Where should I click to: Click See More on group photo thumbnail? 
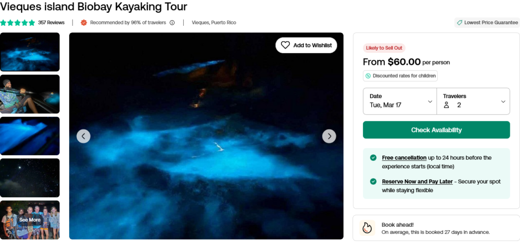pyautogui.click(x=30, y=220)
